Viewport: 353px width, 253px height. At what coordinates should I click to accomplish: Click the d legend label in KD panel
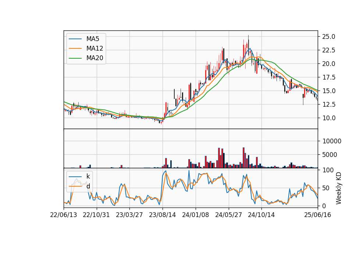pyautogui.click(x=88, y=186)
